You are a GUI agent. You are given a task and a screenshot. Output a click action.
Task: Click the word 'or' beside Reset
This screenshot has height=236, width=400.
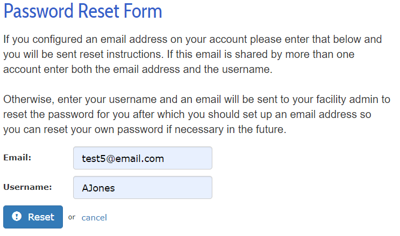click(72, 217)
